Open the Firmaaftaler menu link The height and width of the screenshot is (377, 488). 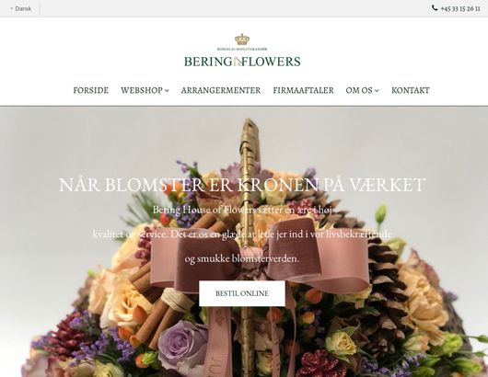click(304, 90)
